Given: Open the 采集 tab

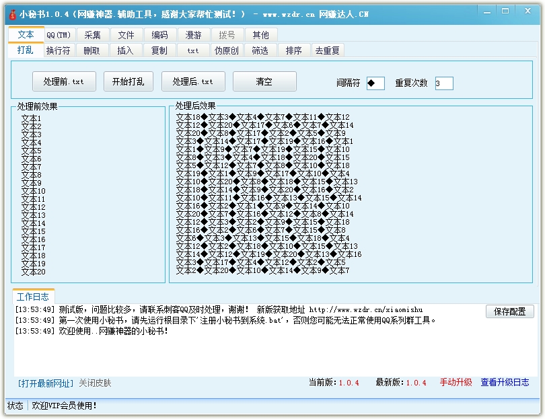Looking at the screenshot, I should [x=92, y=35].
